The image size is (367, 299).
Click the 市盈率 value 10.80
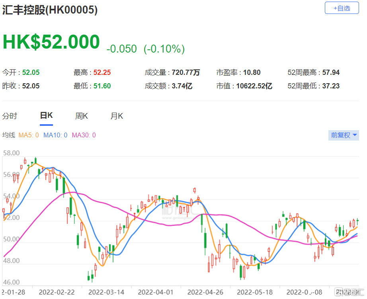point(252,72)
